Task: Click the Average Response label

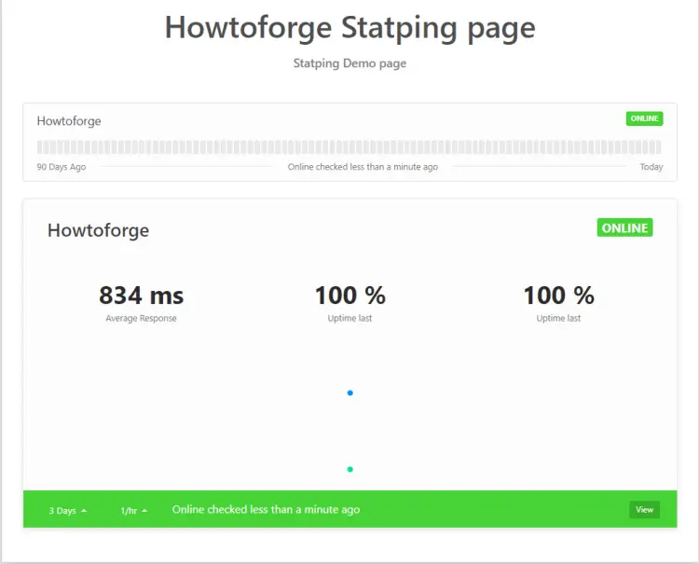Action: coord(142,318)
